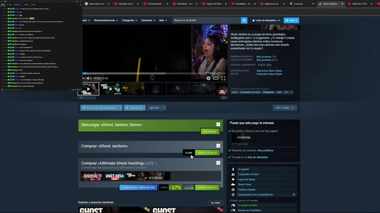Open the accessibility help question mark
The image size is (380, 213).
[x=294, y=195]
